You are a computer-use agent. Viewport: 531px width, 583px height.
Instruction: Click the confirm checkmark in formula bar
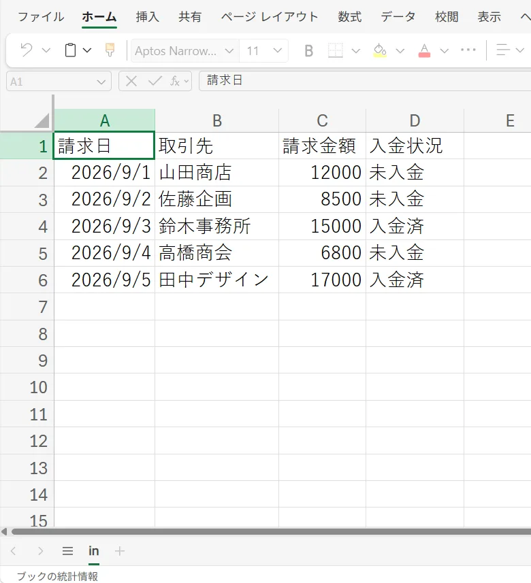[x=155, y=81]
